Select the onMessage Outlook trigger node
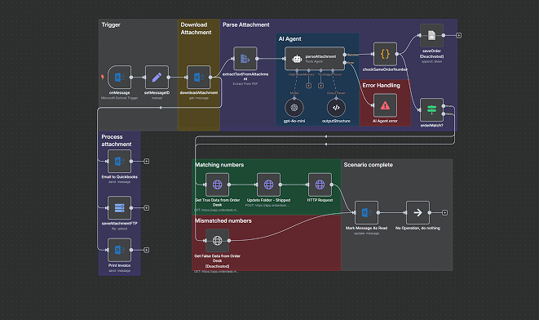The width and height of the screenshot is (539, 320). pyautogui.click(x=119, y=77)
